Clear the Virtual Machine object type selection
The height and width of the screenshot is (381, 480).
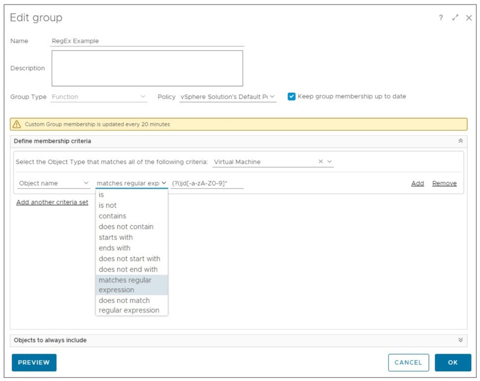[321, 162]
